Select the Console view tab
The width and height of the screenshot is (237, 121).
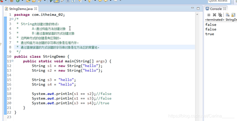[x=216, y=9]
